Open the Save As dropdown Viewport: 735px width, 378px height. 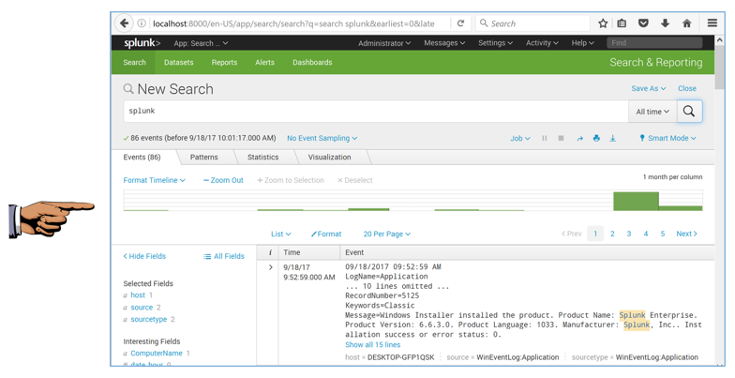tap(649, 88)
